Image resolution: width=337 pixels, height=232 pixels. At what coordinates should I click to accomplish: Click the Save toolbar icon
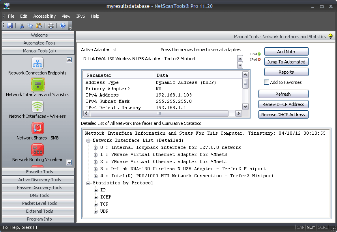[x=10, y=26]
